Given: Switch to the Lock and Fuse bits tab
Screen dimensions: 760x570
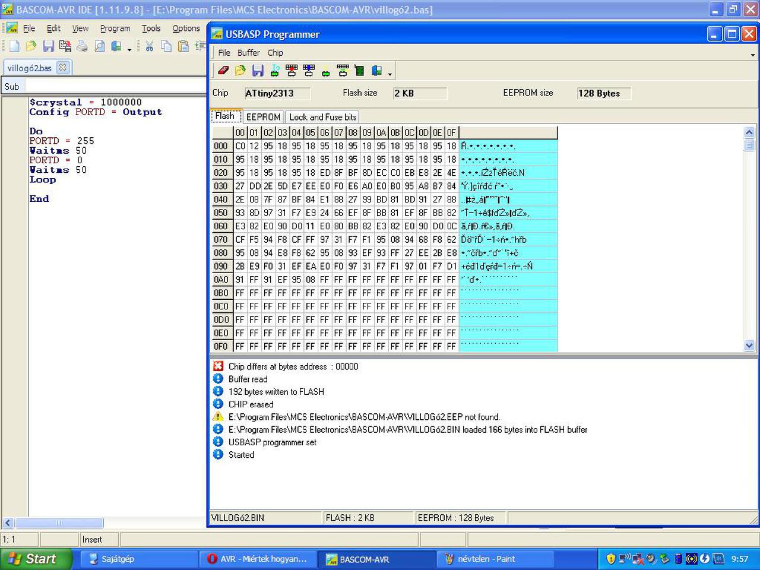Looking at the screenshot, I should [x=323, y=117].
